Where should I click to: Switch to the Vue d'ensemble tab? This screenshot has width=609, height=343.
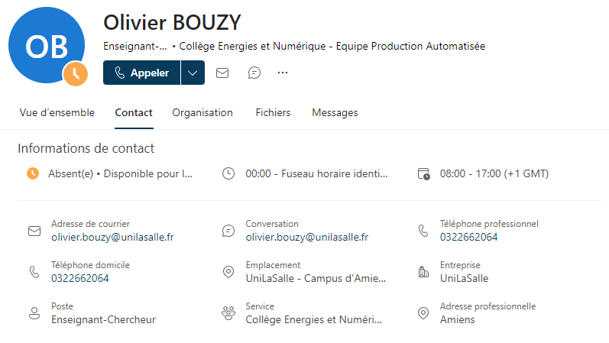(x=57, y=112)
